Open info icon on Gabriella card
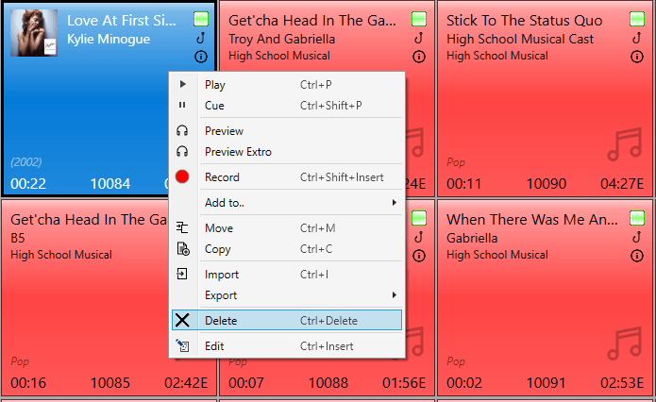 click(637, 256)
